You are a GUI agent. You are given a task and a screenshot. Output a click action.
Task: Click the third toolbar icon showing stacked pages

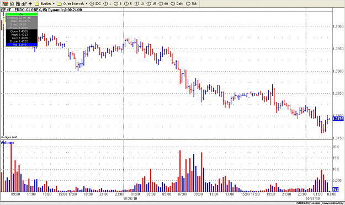pos(18,4)
